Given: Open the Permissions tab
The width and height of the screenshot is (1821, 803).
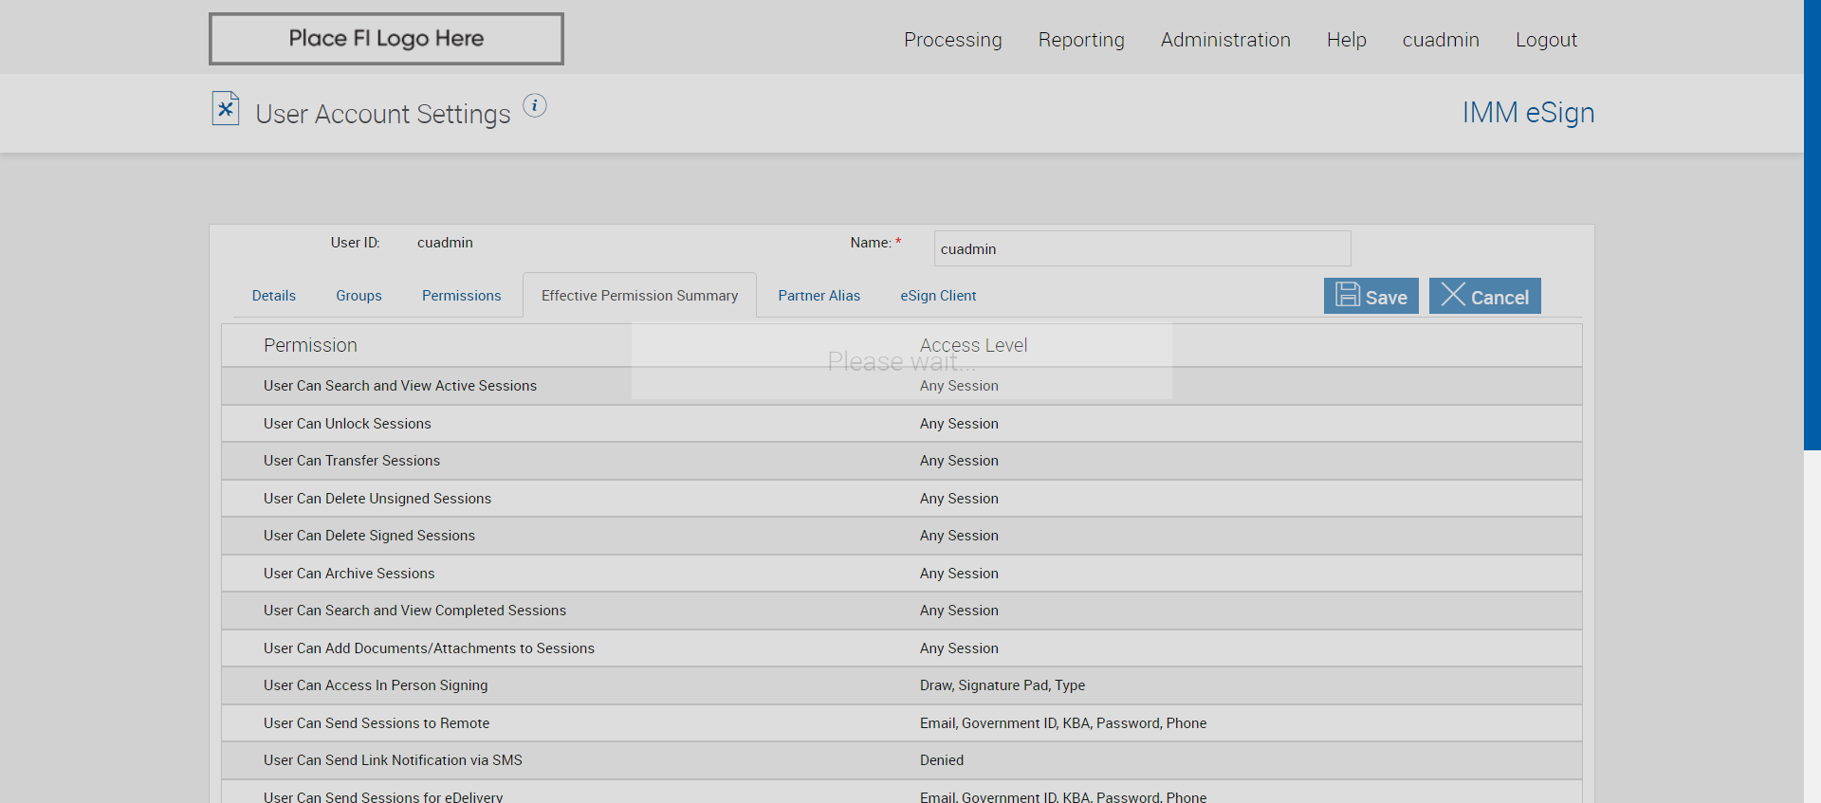Looking at the screenshot, I should [x=461, y=296].
